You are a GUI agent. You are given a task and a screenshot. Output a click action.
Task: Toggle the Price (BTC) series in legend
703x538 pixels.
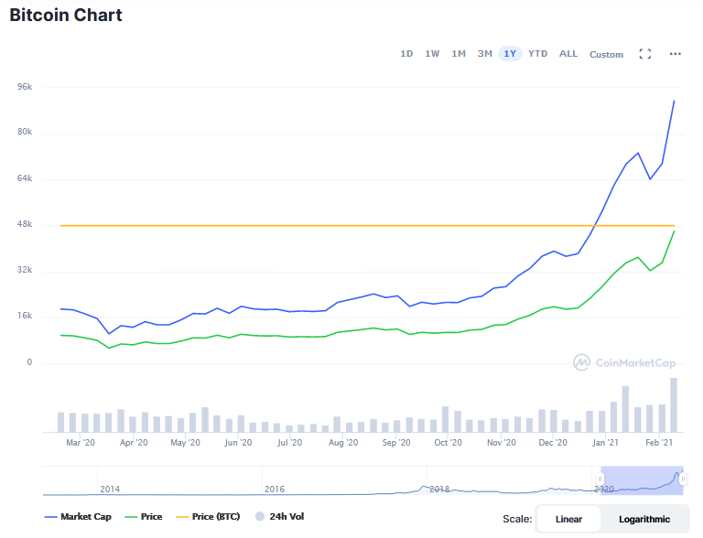pos(208,516)
